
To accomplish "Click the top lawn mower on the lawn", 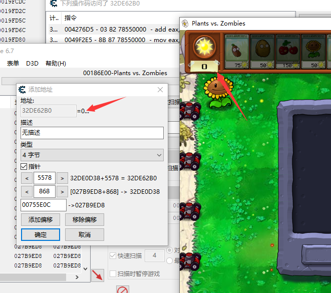I will click(x=190, y=111).
